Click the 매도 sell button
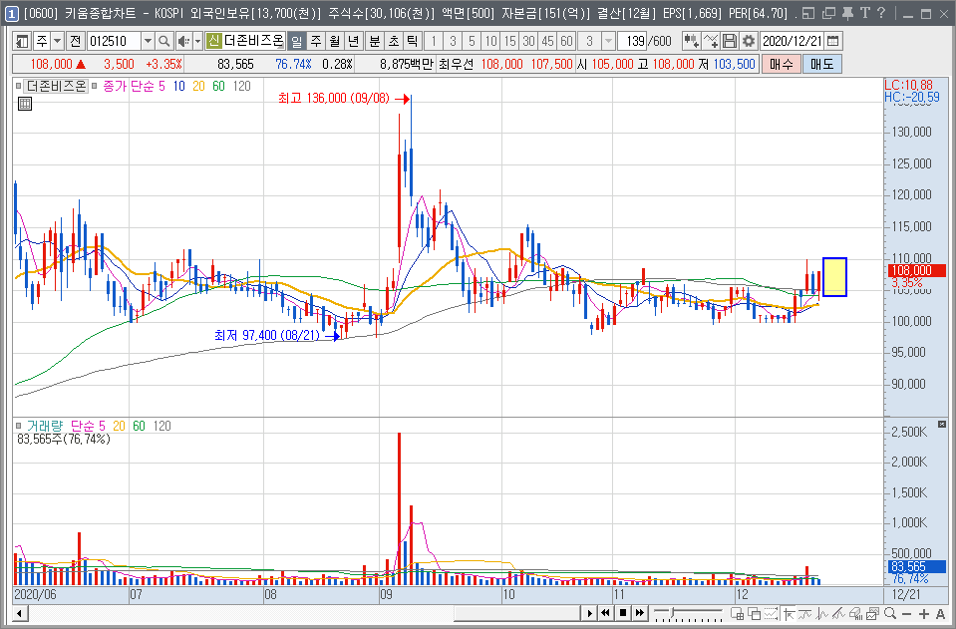 [x=821, y=64]
